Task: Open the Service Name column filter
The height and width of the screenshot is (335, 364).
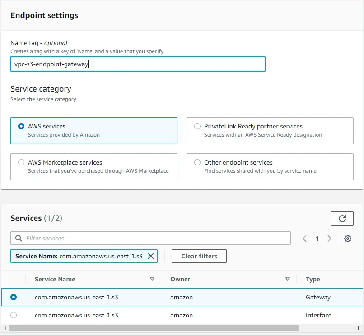Action: [x=152, y=279]
